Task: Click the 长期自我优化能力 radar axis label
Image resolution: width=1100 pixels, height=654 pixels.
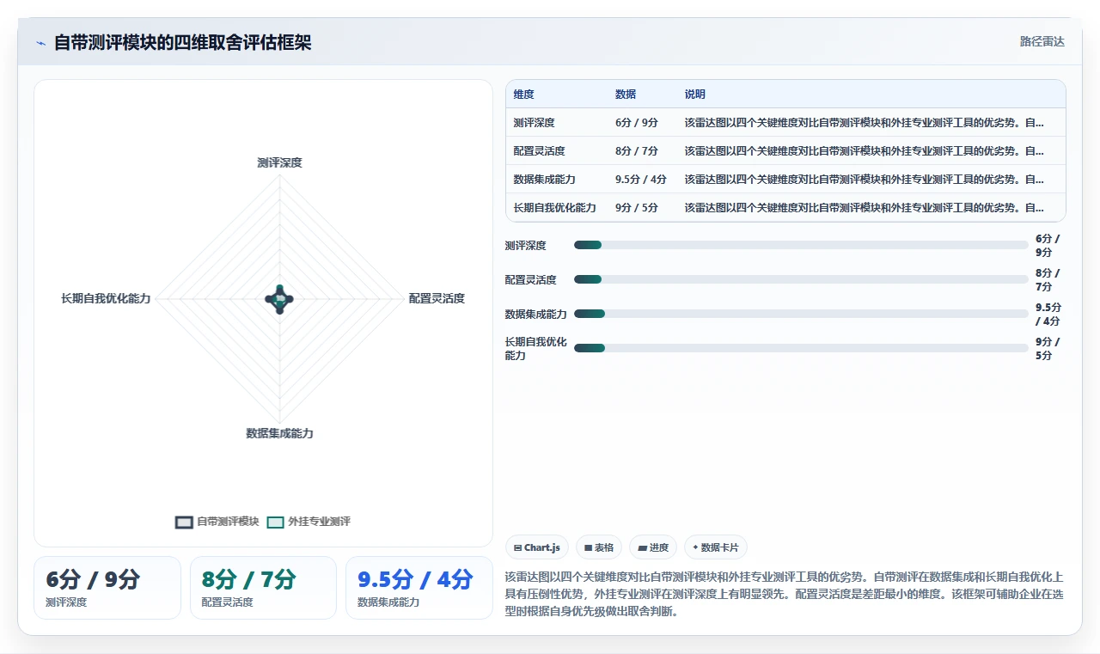Action: tap(106, 298)
